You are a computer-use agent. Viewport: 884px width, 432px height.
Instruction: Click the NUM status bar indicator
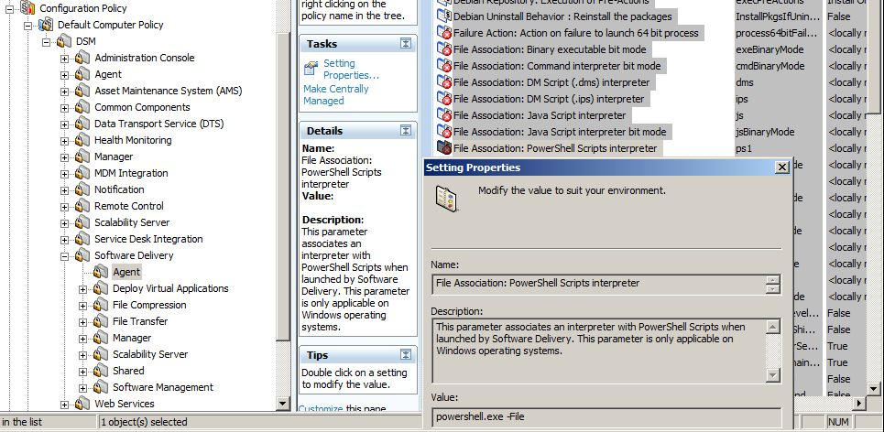(838, 422)
